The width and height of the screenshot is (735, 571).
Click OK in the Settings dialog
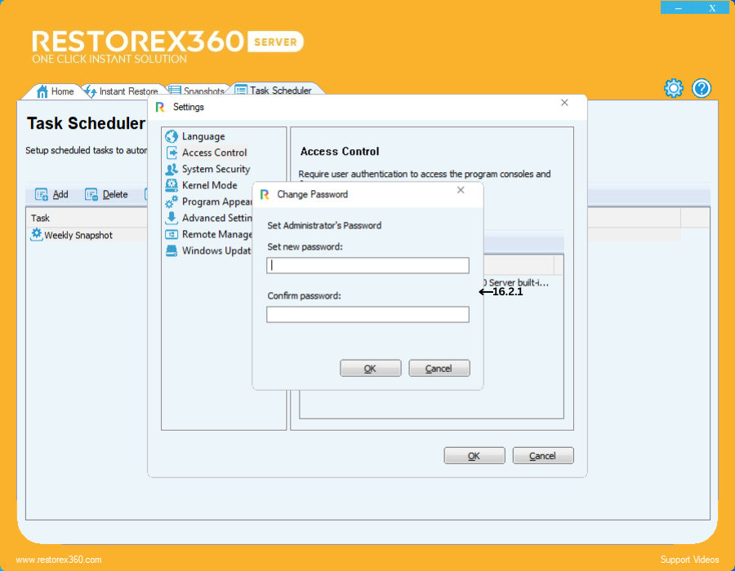coord(474,456)
